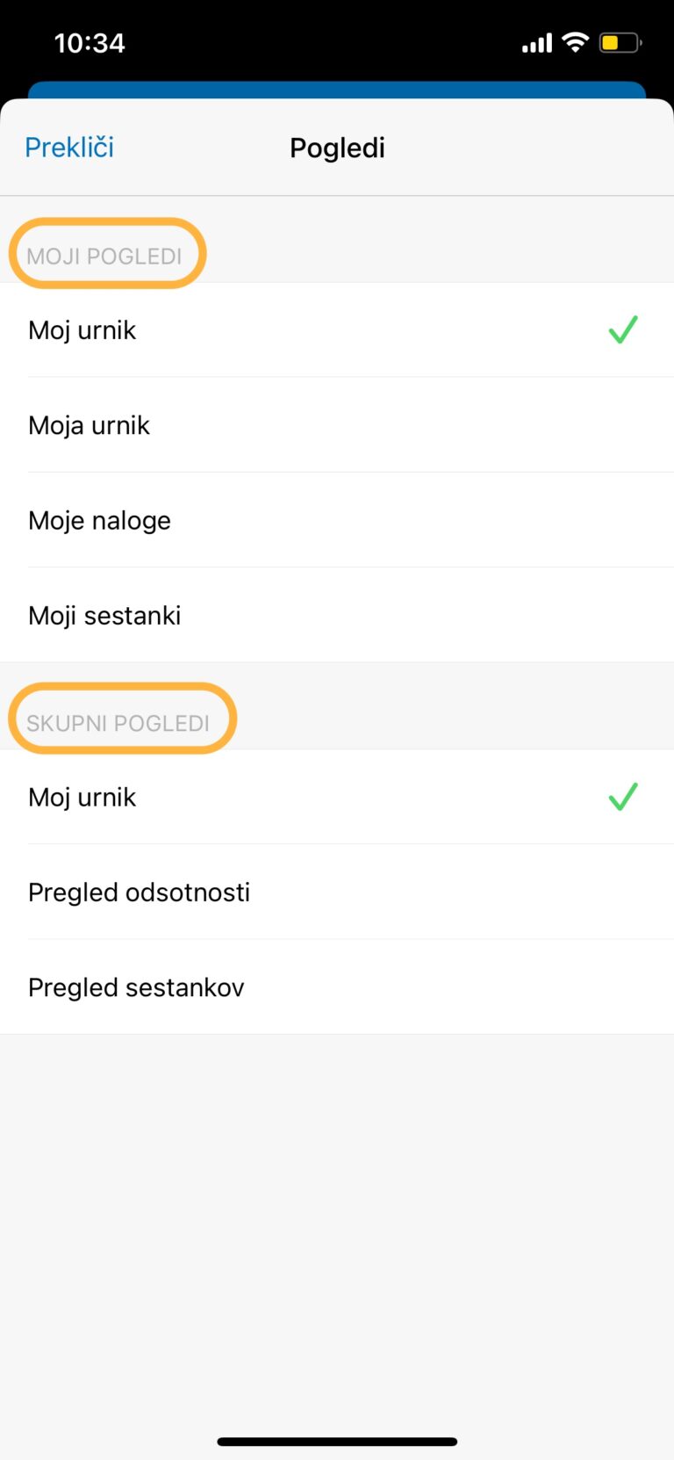The height and width of the screenshot is (1460, 674).
Task: Deselect Moj urnik in MOJI POGLEDI
Action: 82,330
